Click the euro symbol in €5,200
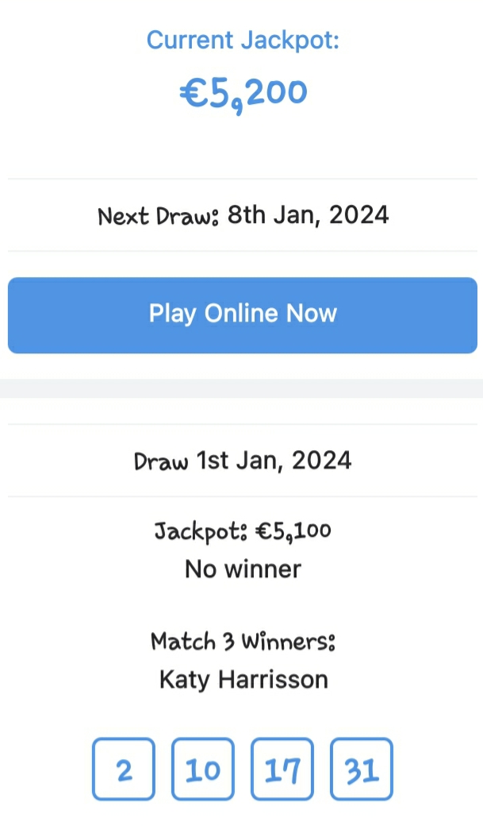Viewport: 483px width, 833px height. tap(192, 94)
